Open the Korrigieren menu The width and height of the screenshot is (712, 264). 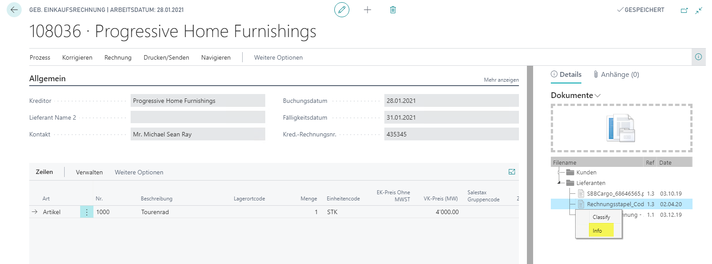(77, 57)
